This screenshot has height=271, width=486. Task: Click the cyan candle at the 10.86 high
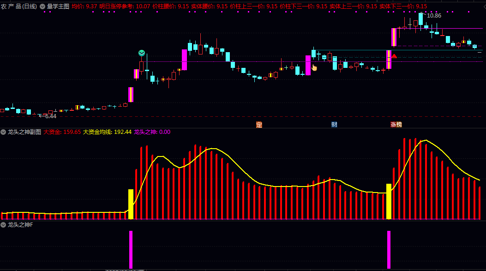[x=420, y=19]
